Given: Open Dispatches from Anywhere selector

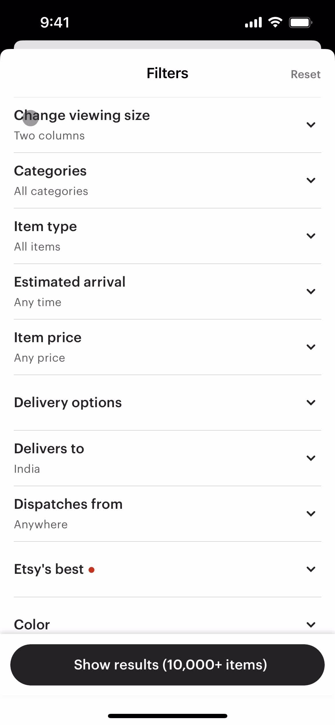Looking at the screenshot, I should point(167,514).
